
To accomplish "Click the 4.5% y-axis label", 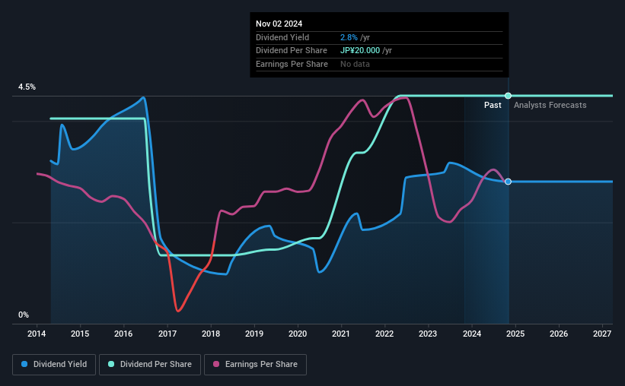I will (27, 87).
